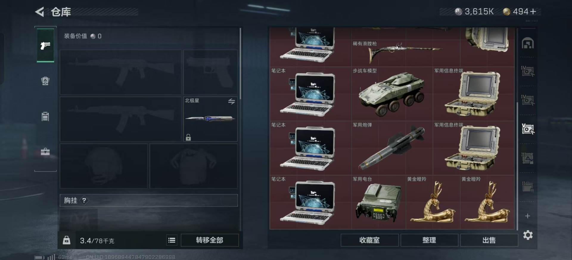The image size is (572, 260).
Task: Swap the 北极星 knife using the swap arrows
Action: (x=231, y=101)
